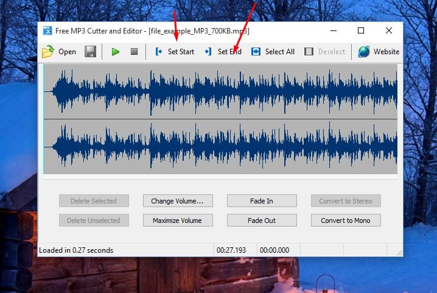The image size is (437, 293).
Task: Click the grayed Deselect toolbar item
Action: [x=325, y=52]
